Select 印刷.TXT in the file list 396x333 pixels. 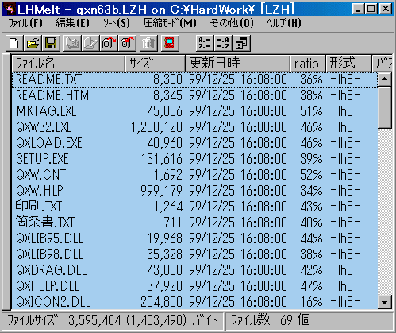[39, 207]
